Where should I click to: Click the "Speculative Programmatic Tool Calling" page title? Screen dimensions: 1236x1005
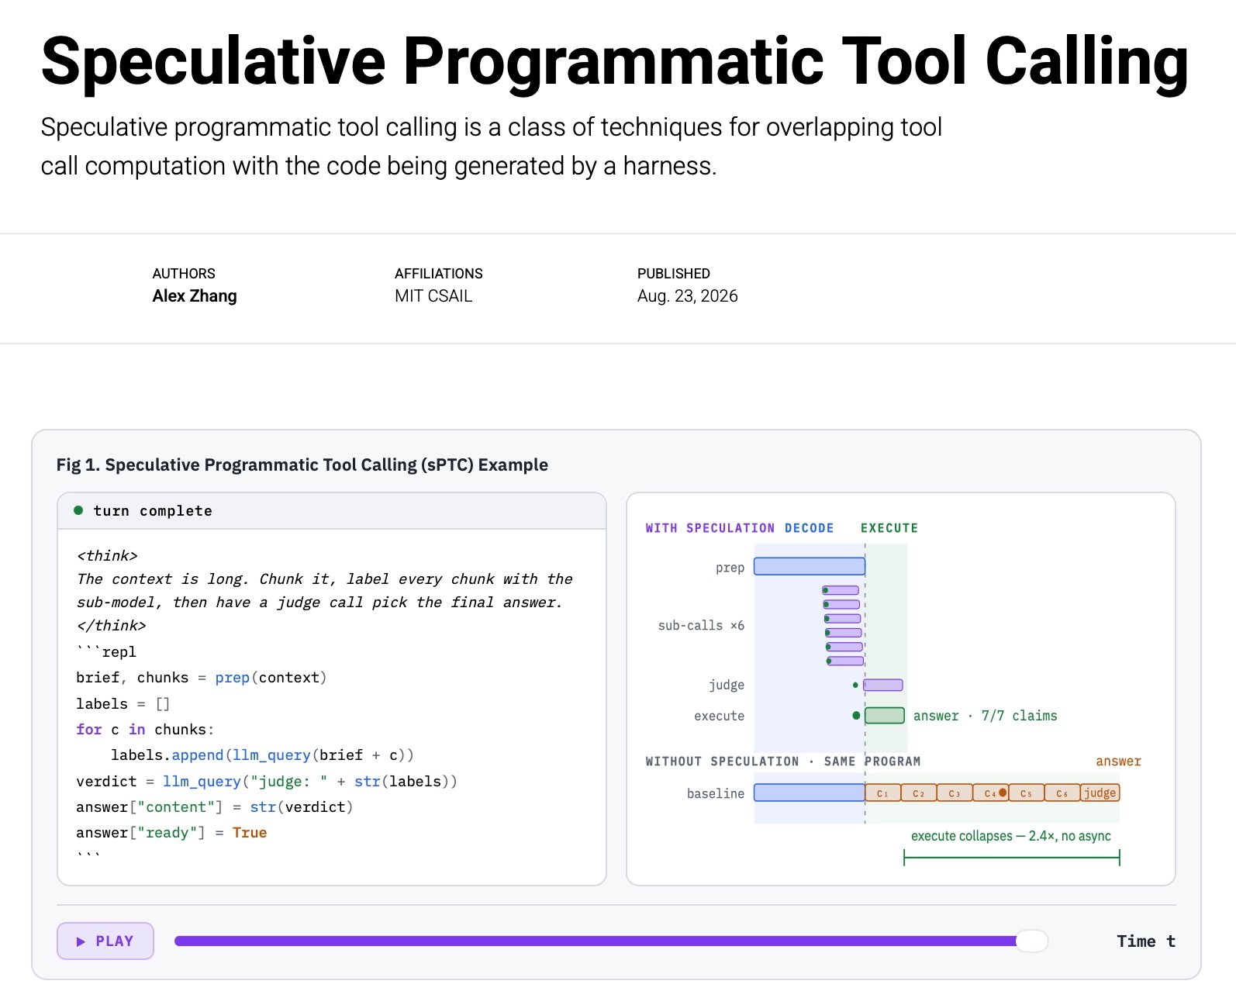[614, 60]
